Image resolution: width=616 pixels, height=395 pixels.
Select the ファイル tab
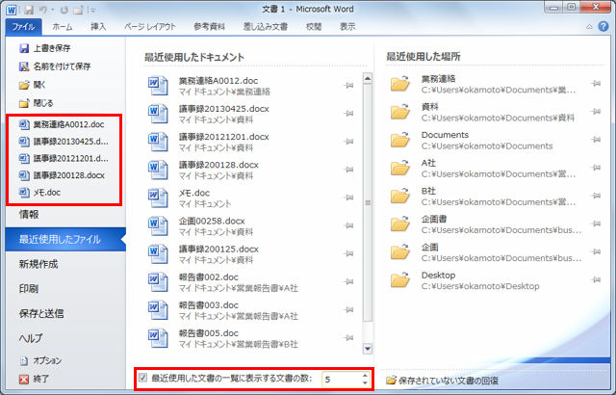click(23, 27)
